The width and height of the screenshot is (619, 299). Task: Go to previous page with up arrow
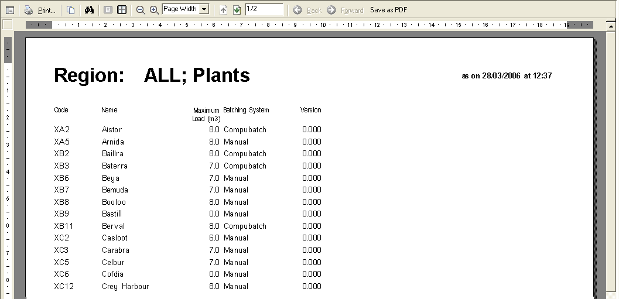pyautogui.click(x=224, y=10)
